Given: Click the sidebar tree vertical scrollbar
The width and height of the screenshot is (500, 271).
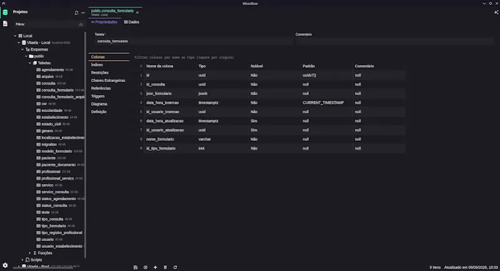Looking at the screenshot, I should 86,145.
